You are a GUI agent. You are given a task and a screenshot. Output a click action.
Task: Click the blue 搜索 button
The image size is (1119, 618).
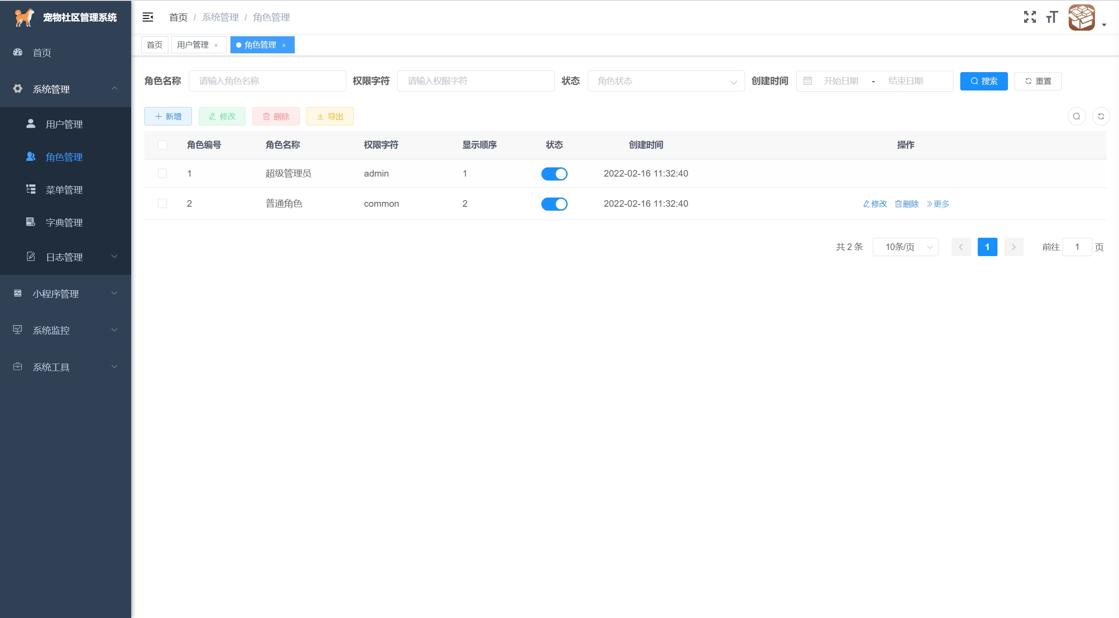[x=983, y=81]
